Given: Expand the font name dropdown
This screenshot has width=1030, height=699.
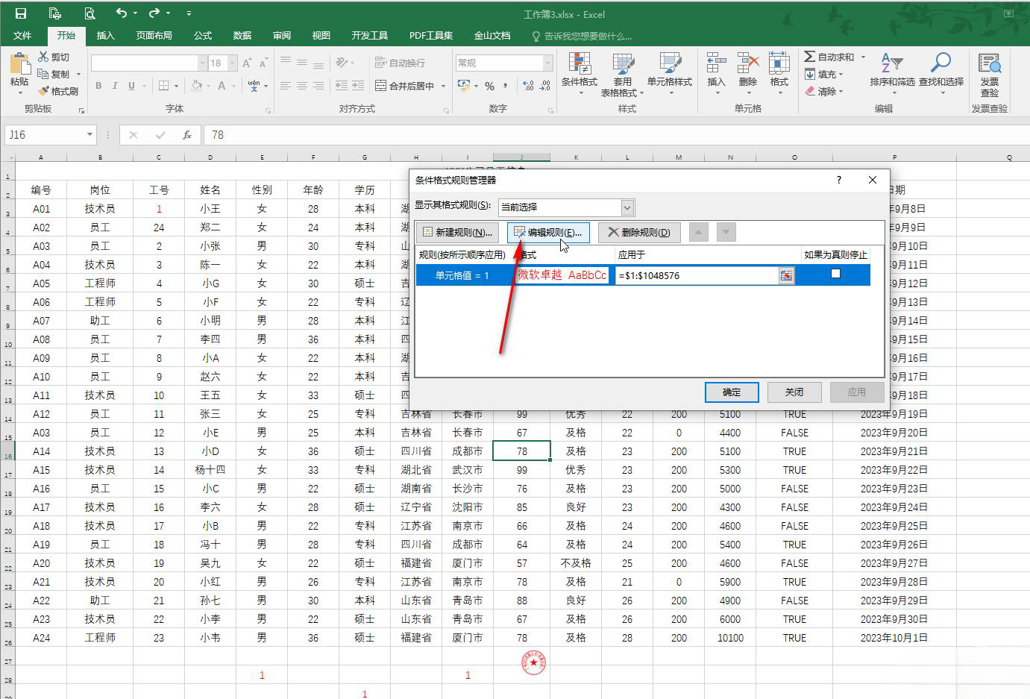Looking at the screenshot, I should [202, 63].
